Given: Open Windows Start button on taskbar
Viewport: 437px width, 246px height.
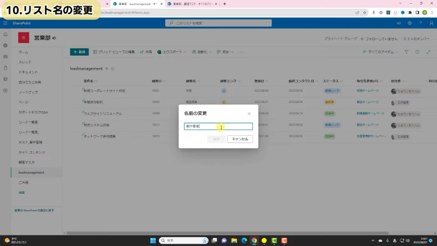Looking at the screenshot, I should pyautogui.click(x=153, y=240).
